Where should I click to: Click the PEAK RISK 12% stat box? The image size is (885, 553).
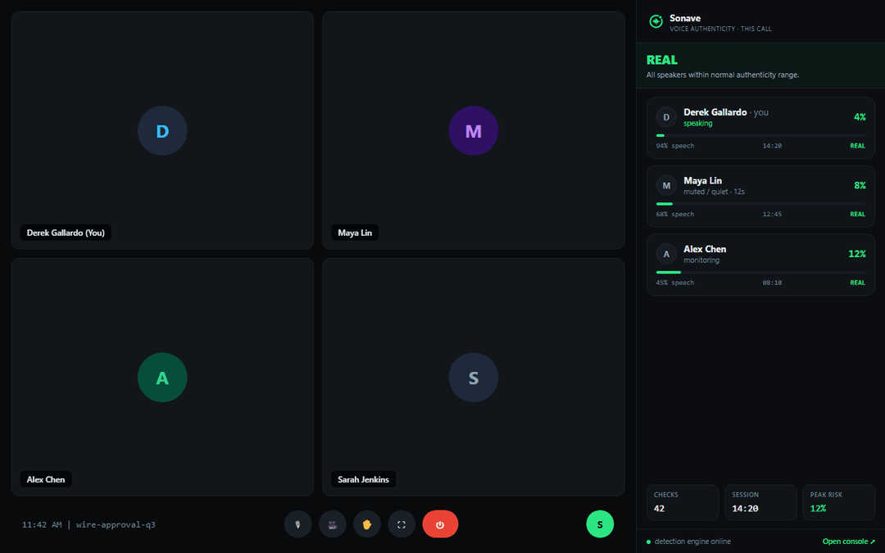(x=839, y=502)
